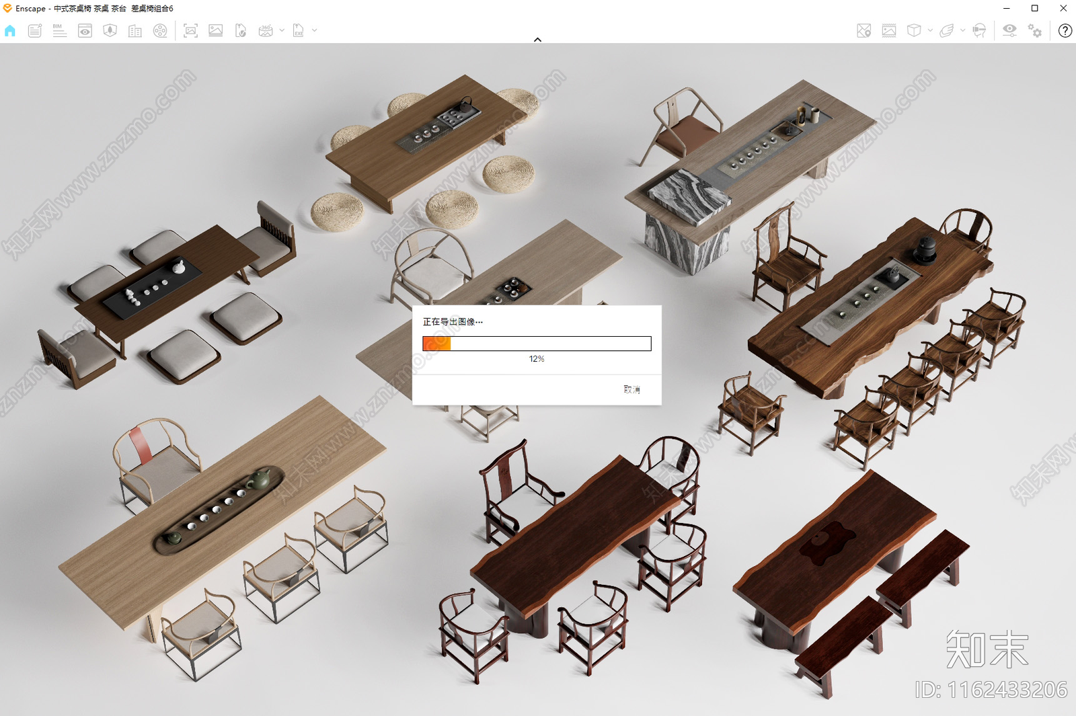The image size is (1076, 716).
Task: Open the Video Editor film reel icon
Action: pyautogui.click(x=160, y=31)
